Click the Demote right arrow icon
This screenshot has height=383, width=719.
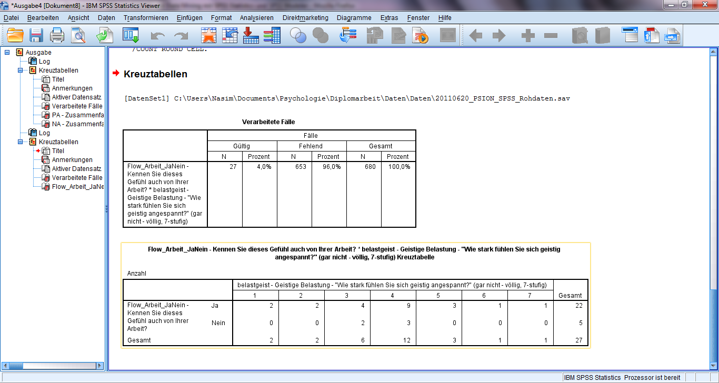(x=498, y=36)
